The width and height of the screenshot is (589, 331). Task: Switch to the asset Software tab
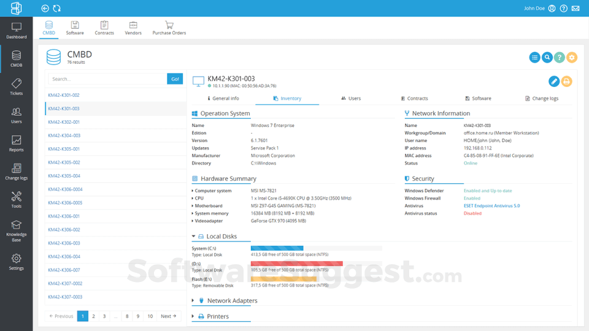pyautogui.click(x=478, y=98)
